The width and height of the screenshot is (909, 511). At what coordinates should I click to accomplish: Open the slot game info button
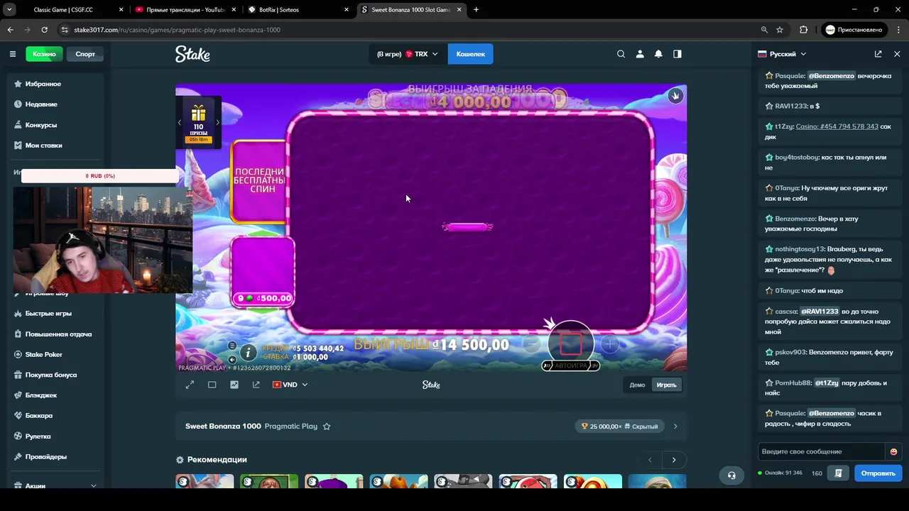click(x=248, y=352)
